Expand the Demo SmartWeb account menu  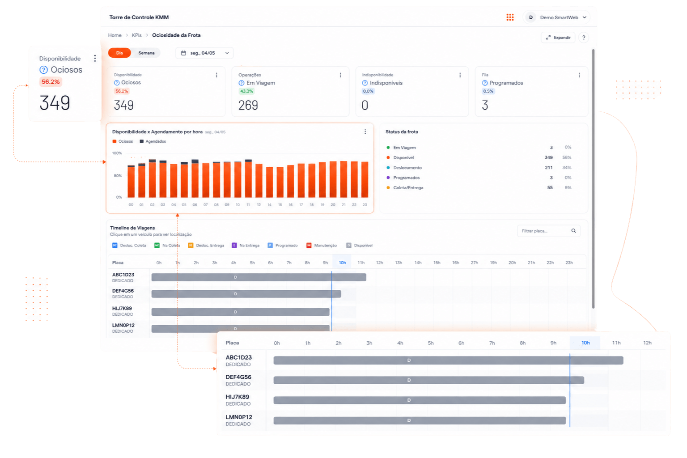[556, 17]
